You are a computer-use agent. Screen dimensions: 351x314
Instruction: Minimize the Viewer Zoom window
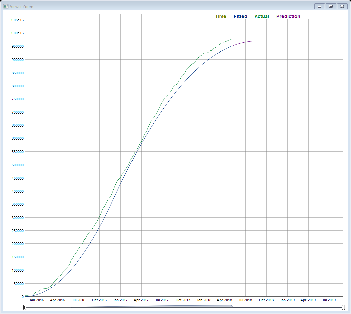coord(320,6)
